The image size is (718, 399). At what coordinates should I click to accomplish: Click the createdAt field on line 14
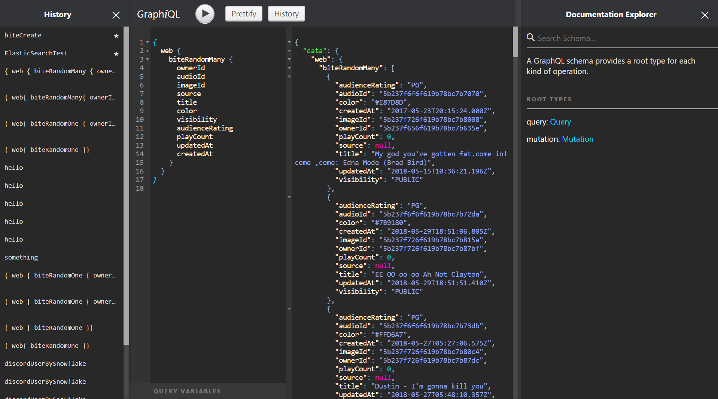pyautogui.click(x=195, y=154)
